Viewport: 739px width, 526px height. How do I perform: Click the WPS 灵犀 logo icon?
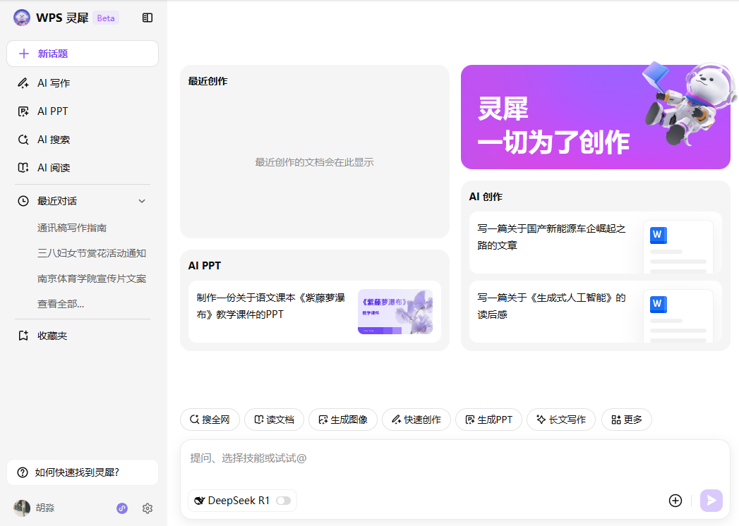coord(22,18)
